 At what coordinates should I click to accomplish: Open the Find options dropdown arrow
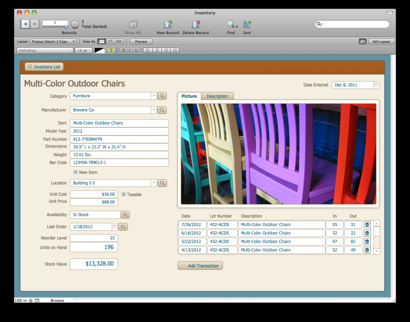click(237, 27)
